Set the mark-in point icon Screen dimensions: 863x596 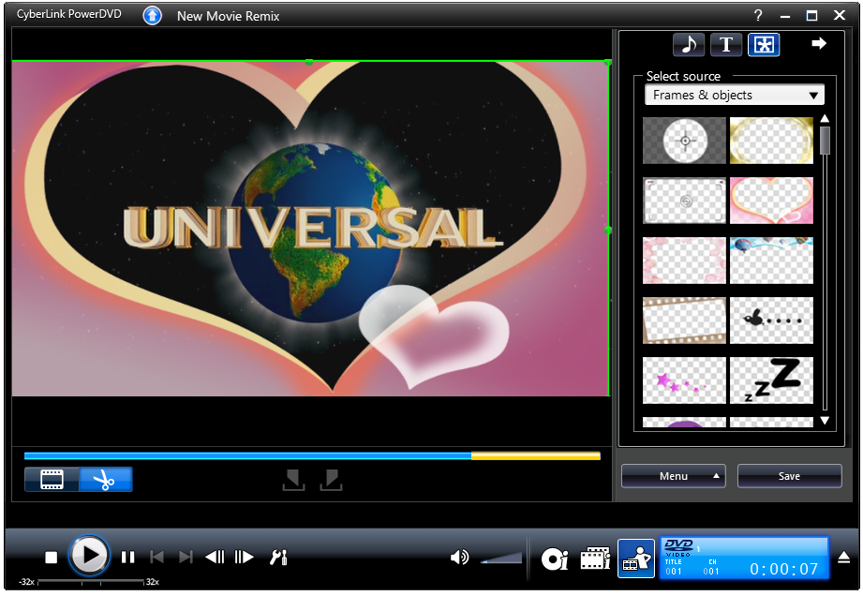(293, 480)
